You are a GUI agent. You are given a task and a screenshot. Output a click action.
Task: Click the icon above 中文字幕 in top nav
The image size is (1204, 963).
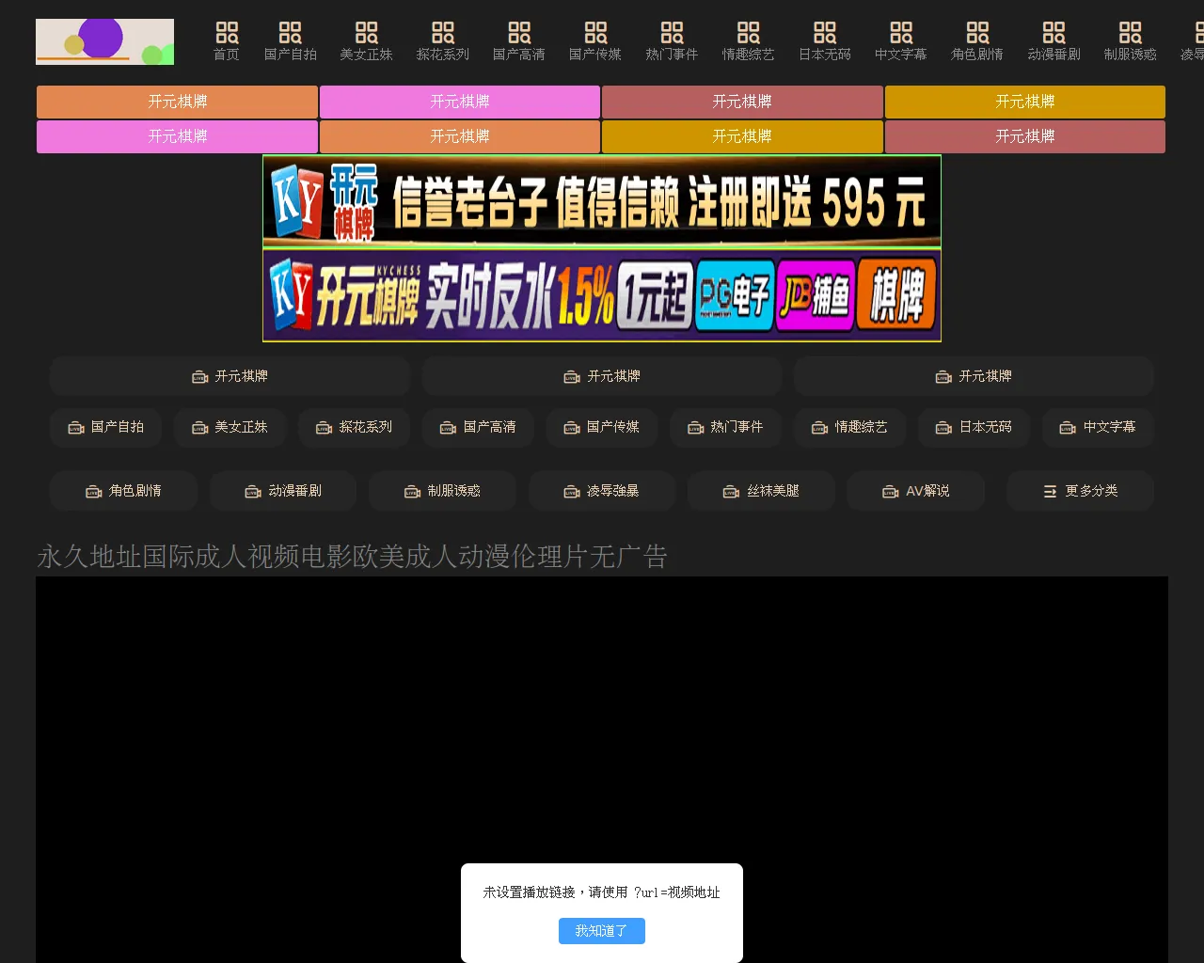point(900,33)
